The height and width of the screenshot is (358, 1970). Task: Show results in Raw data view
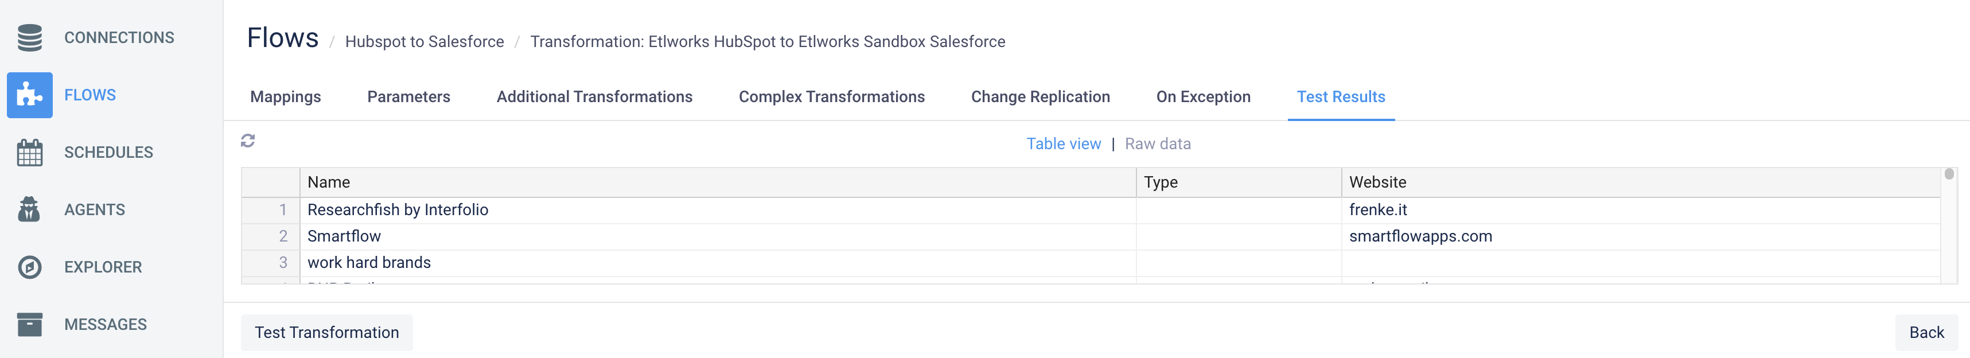point(1157,144)
